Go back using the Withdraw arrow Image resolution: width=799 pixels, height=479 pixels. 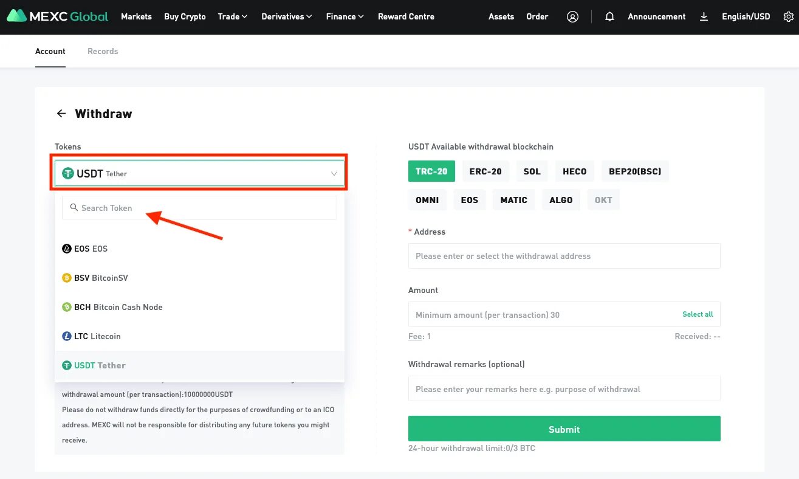coord(61,114)
